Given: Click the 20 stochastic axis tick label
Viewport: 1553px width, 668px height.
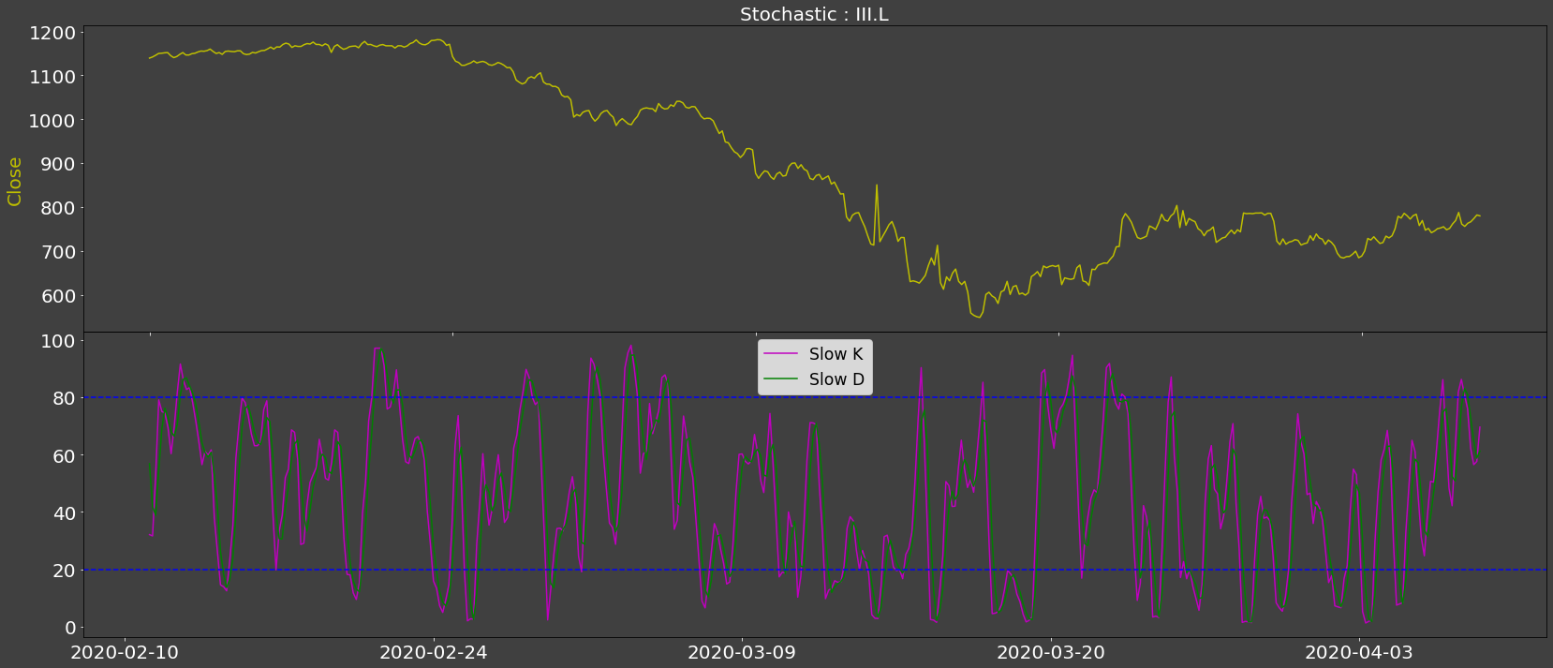Looking at the screenshot, I should tap(64, 571).
